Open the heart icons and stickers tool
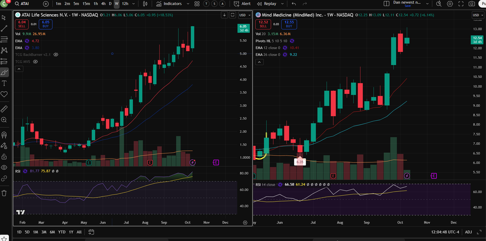The image size is (486, 241). pyautogui.click(x=4, y=94)
